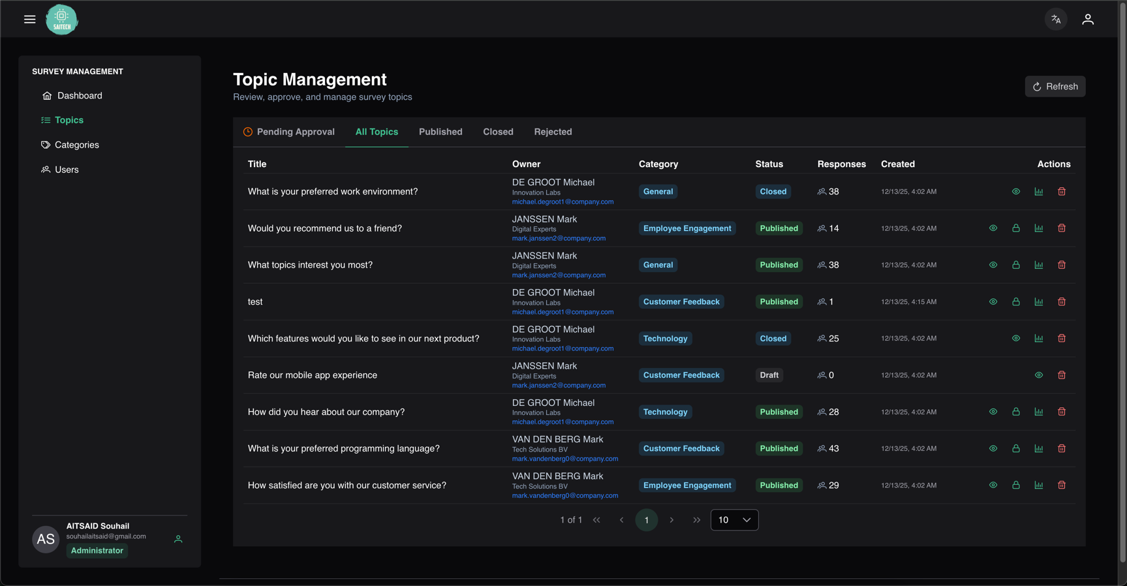Click the Administrator role badge

[97, 551]
